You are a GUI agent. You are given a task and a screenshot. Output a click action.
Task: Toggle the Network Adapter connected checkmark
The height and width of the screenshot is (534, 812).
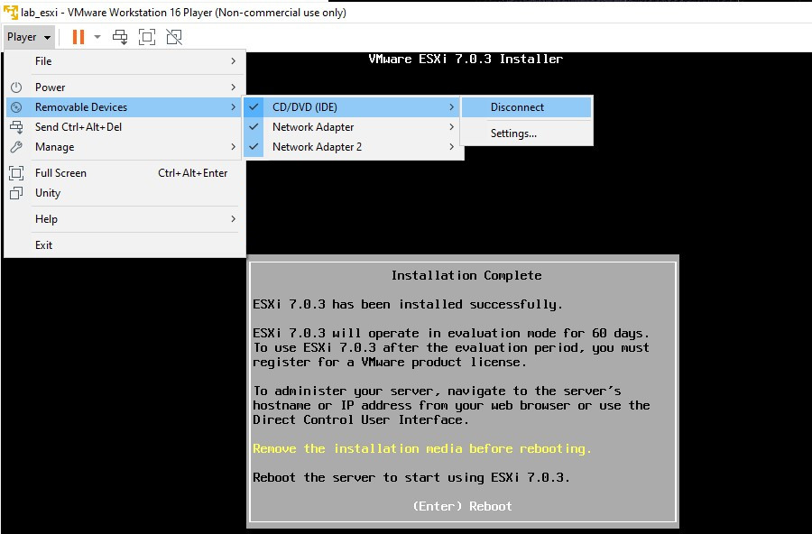pyautogui.click(x=254, y=127)
